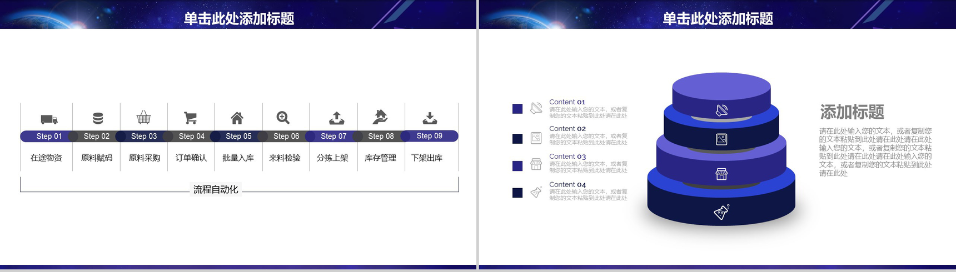The image size is (956, 272).
Task: Click the square color swatch beside Content 01
Action: coord(517,109)
